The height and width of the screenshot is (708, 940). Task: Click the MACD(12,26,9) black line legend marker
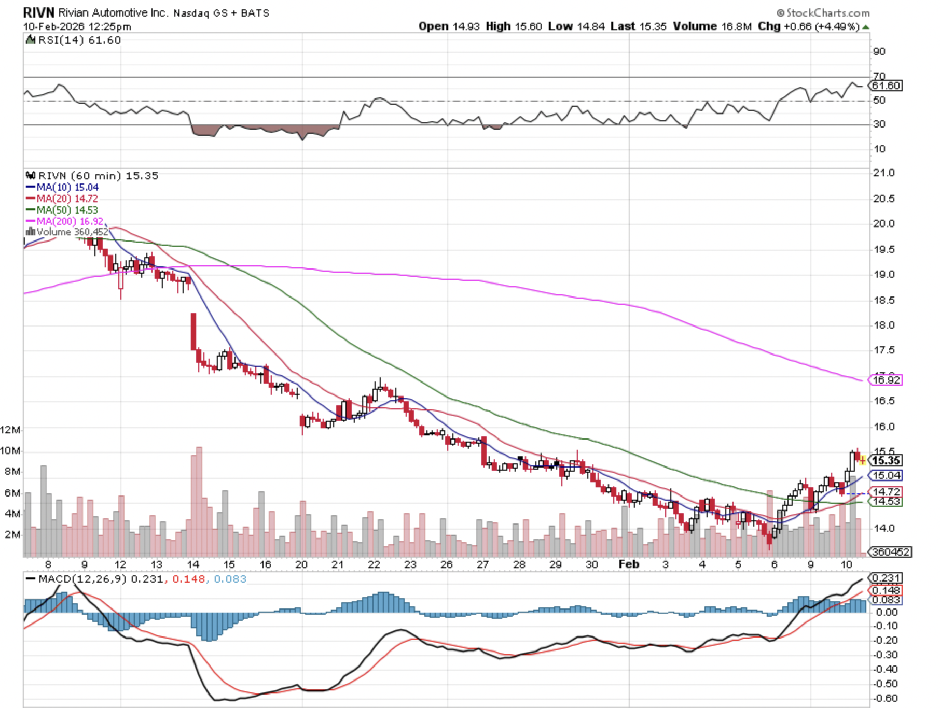tap(31, 579)
